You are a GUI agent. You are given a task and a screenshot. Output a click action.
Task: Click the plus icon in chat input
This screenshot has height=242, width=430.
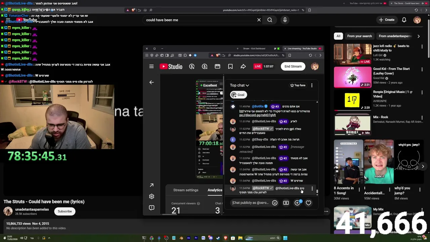[297, 203]
